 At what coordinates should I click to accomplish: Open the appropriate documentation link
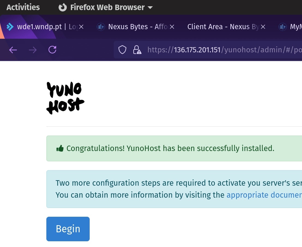tap(264, 195)
